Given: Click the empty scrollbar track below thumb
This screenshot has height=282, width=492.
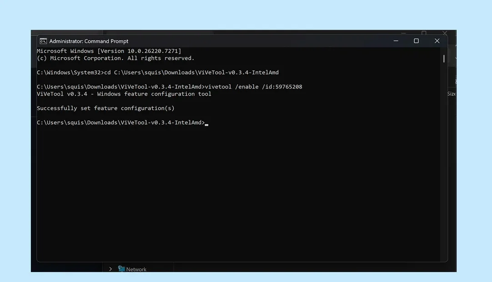Looking at the screenshot, I should click(x=444, y=159).
